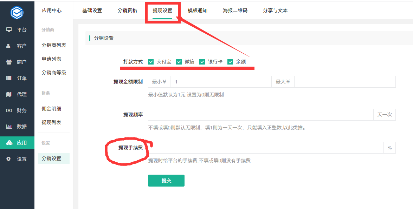Uncheck the 微信 payment checkbox

point(179,62)
